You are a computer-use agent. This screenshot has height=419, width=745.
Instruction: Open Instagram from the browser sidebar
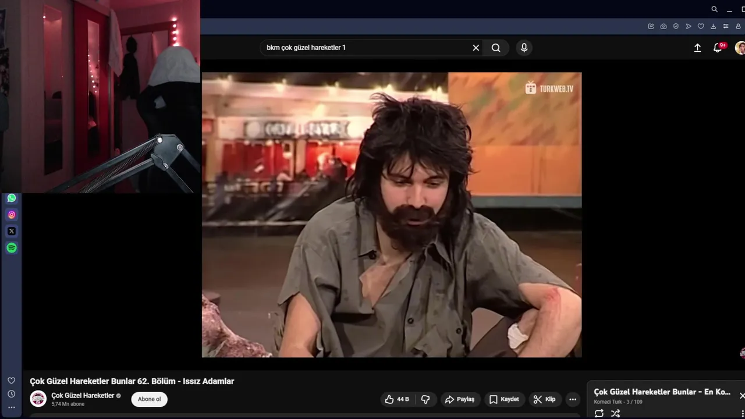(12, 215)
